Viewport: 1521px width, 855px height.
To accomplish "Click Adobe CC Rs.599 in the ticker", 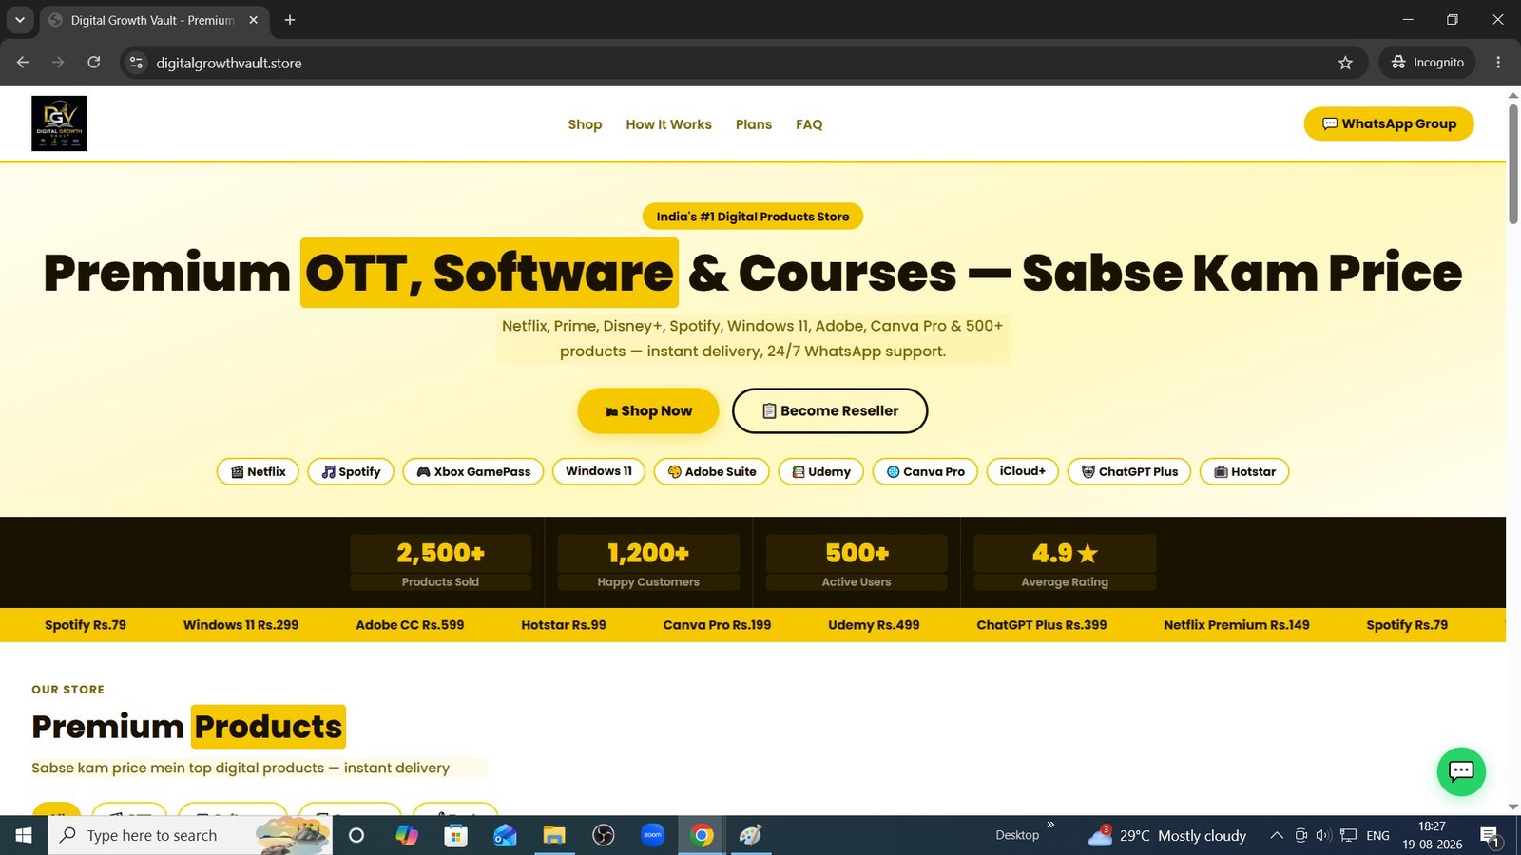I will (410, 625).
